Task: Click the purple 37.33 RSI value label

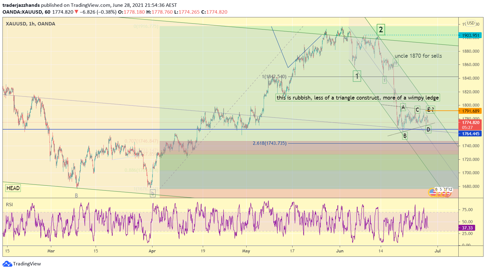Action: [x=467, y=228]
